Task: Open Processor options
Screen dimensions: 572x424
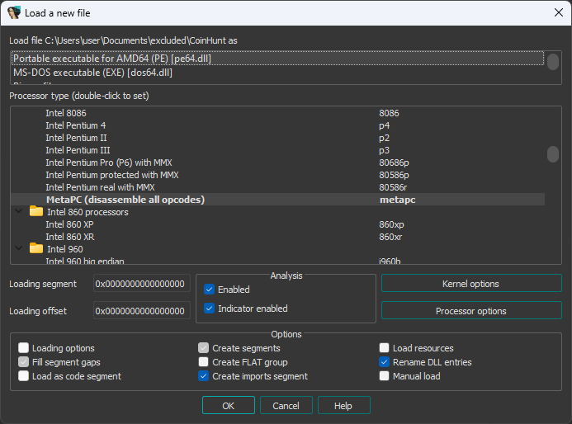Action: [x=471, y=311]
